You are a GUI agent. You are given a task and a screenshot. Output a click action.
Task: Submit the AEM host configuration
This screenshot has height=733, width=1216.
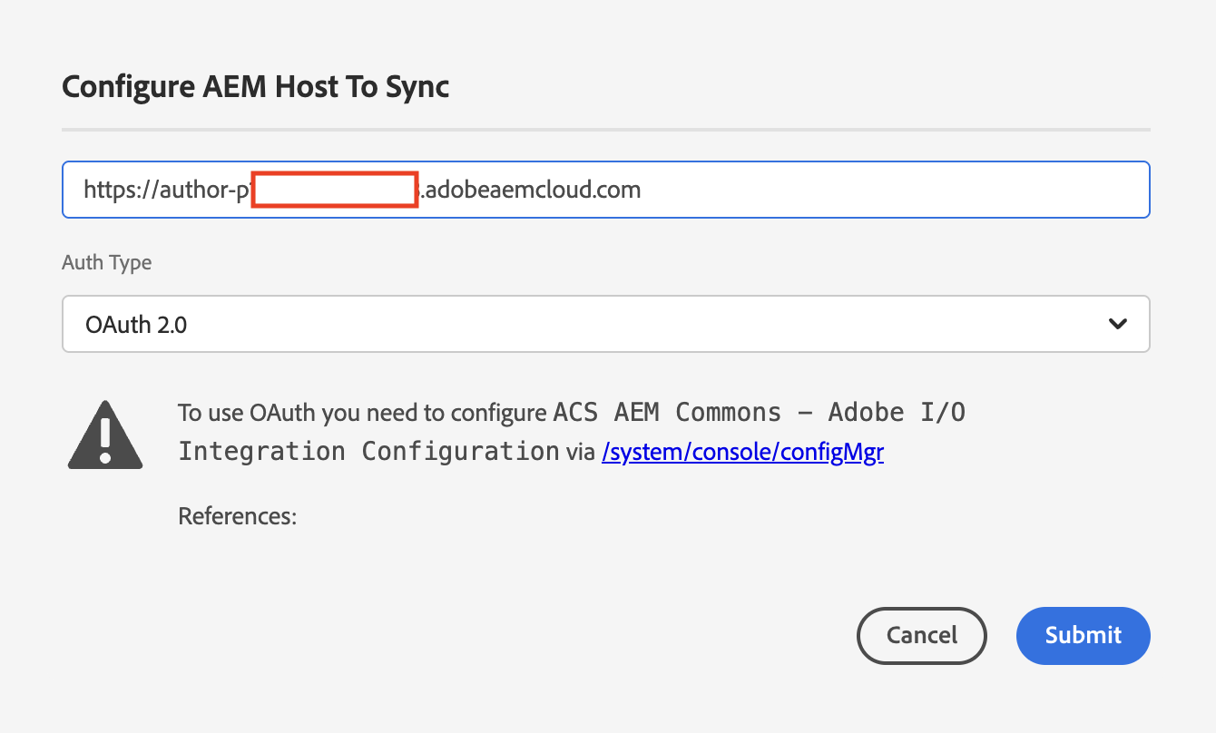click(1084, 635)
